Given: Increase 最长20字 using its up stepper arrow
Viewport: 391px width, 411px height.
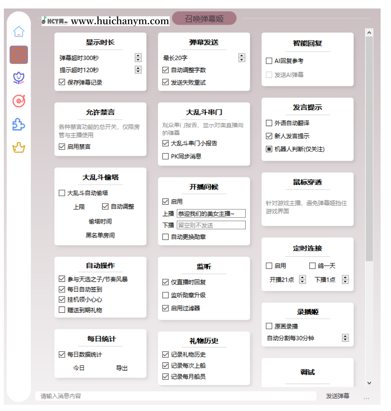Looking at the screenshot, I should [241, 56].
